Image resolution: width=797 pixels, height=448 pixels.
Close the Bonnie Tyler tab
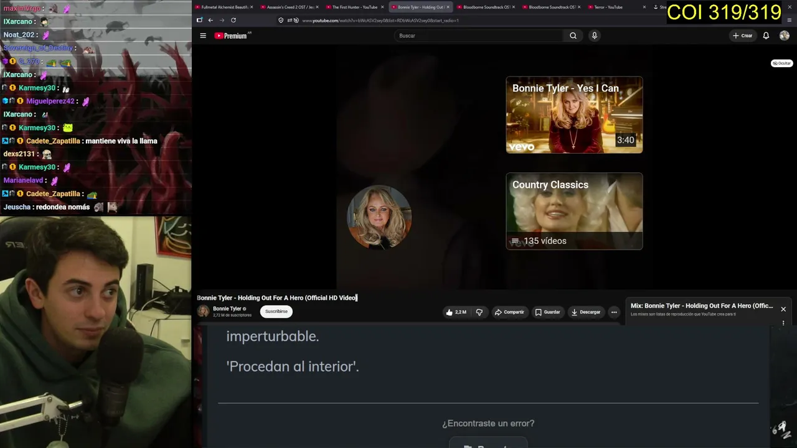448,7
